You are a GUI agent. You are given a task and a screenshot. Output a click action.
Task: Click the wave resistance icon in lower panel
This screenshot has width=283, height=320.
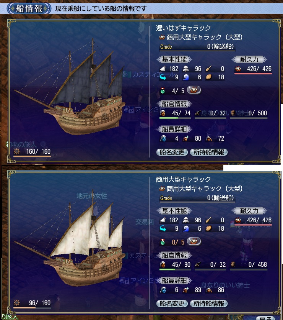click(186, 228)
